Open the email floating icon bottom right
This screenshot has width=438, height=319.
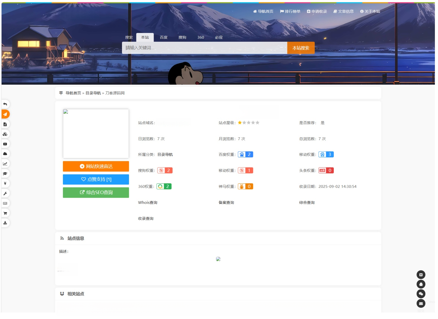[x=421, y=303]
